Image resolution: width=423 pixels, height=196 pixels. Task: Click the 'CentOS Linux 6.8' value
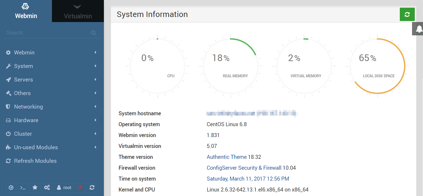coord(227,124)
